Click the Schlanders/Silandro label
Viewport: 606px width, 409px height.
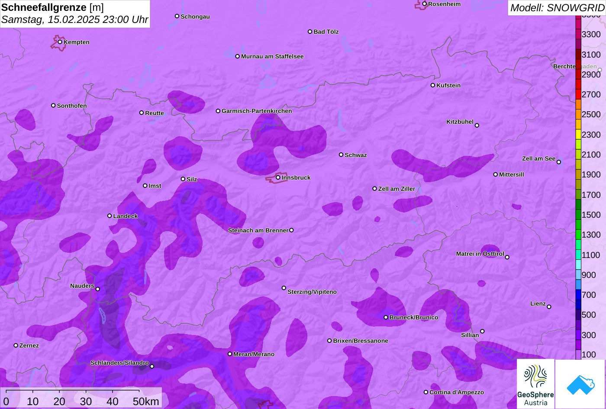[x=119, y=363]
